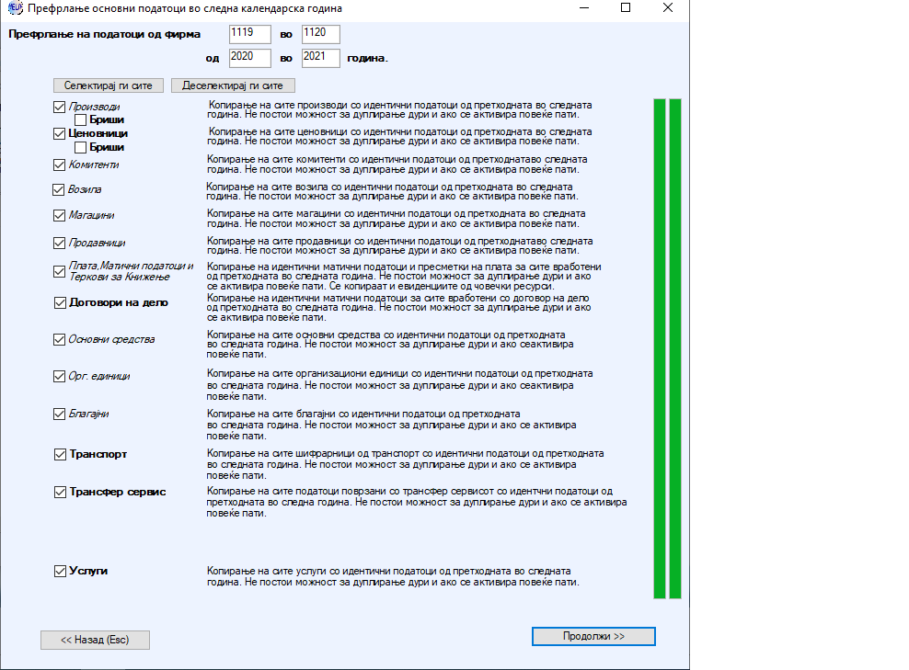Click the Селектирај ги сите button
The height and width of the screenshot is (670, 909).
point(109,85)
